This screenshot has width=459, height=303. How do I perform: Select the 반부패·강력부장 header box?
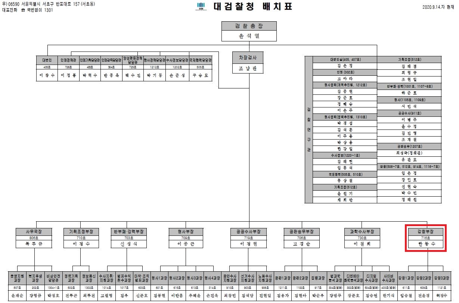coord(128,232)
